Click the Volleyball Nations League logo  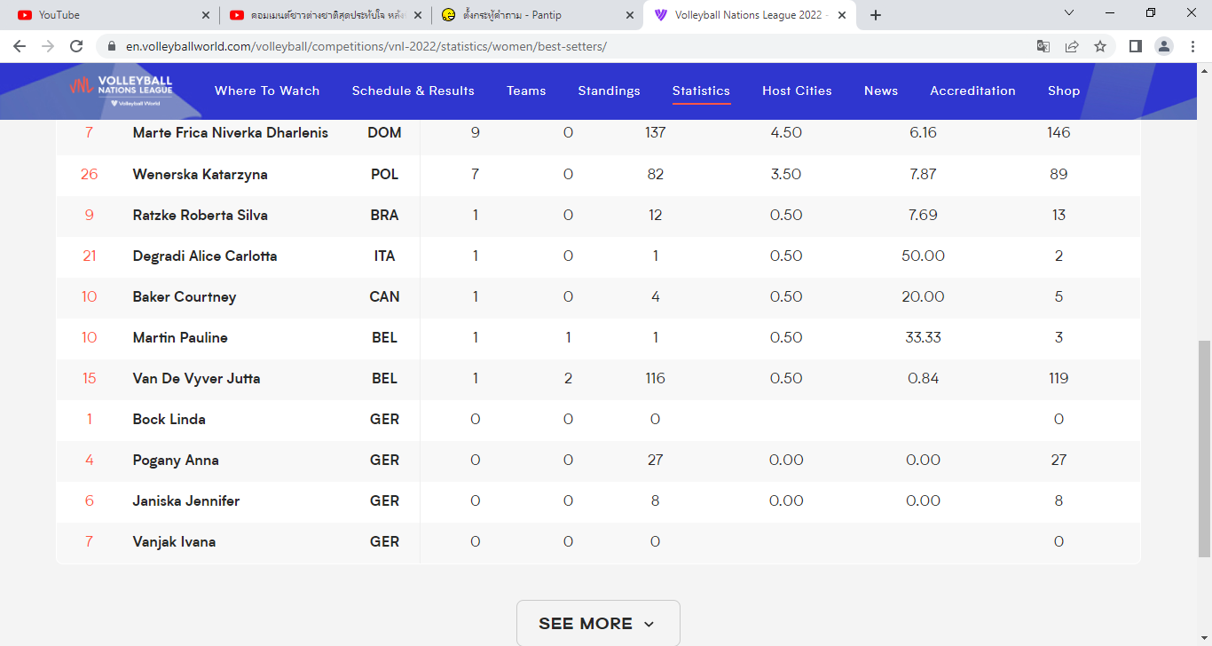pyautogui.click(x=122, y=90)
